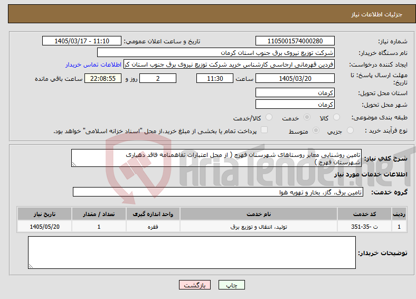Click the announcement date field 1405/03/17 - 11:10
The width and height of the screenshot is (416, 299).
[82, 41]
